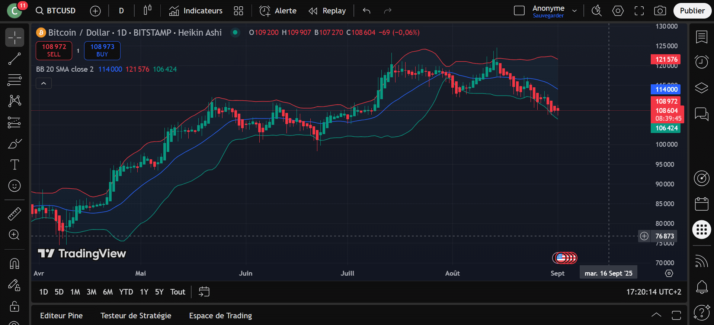The width and height of the screenshot is (714, 325).
Task: Toggle fullscreen mode for chart
Action: (x=639, y=11)
